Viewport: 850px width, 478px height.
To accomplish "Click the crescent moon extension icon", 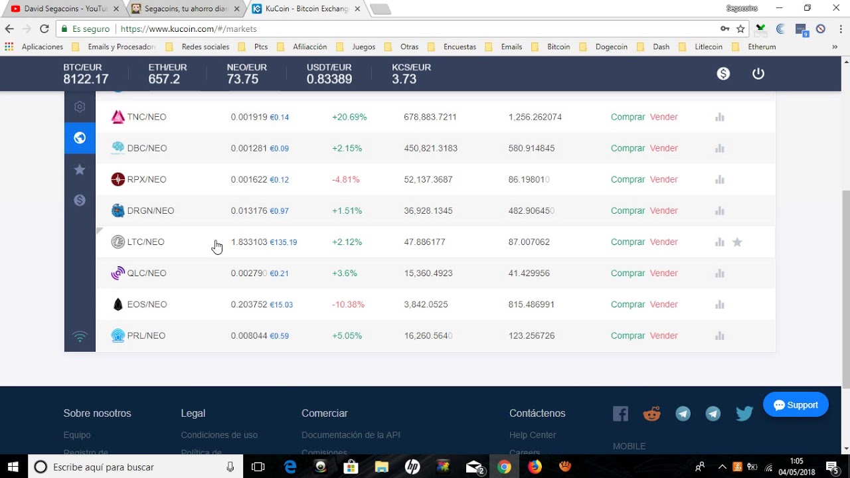I will pyautogui.click(x=780, y=29).
